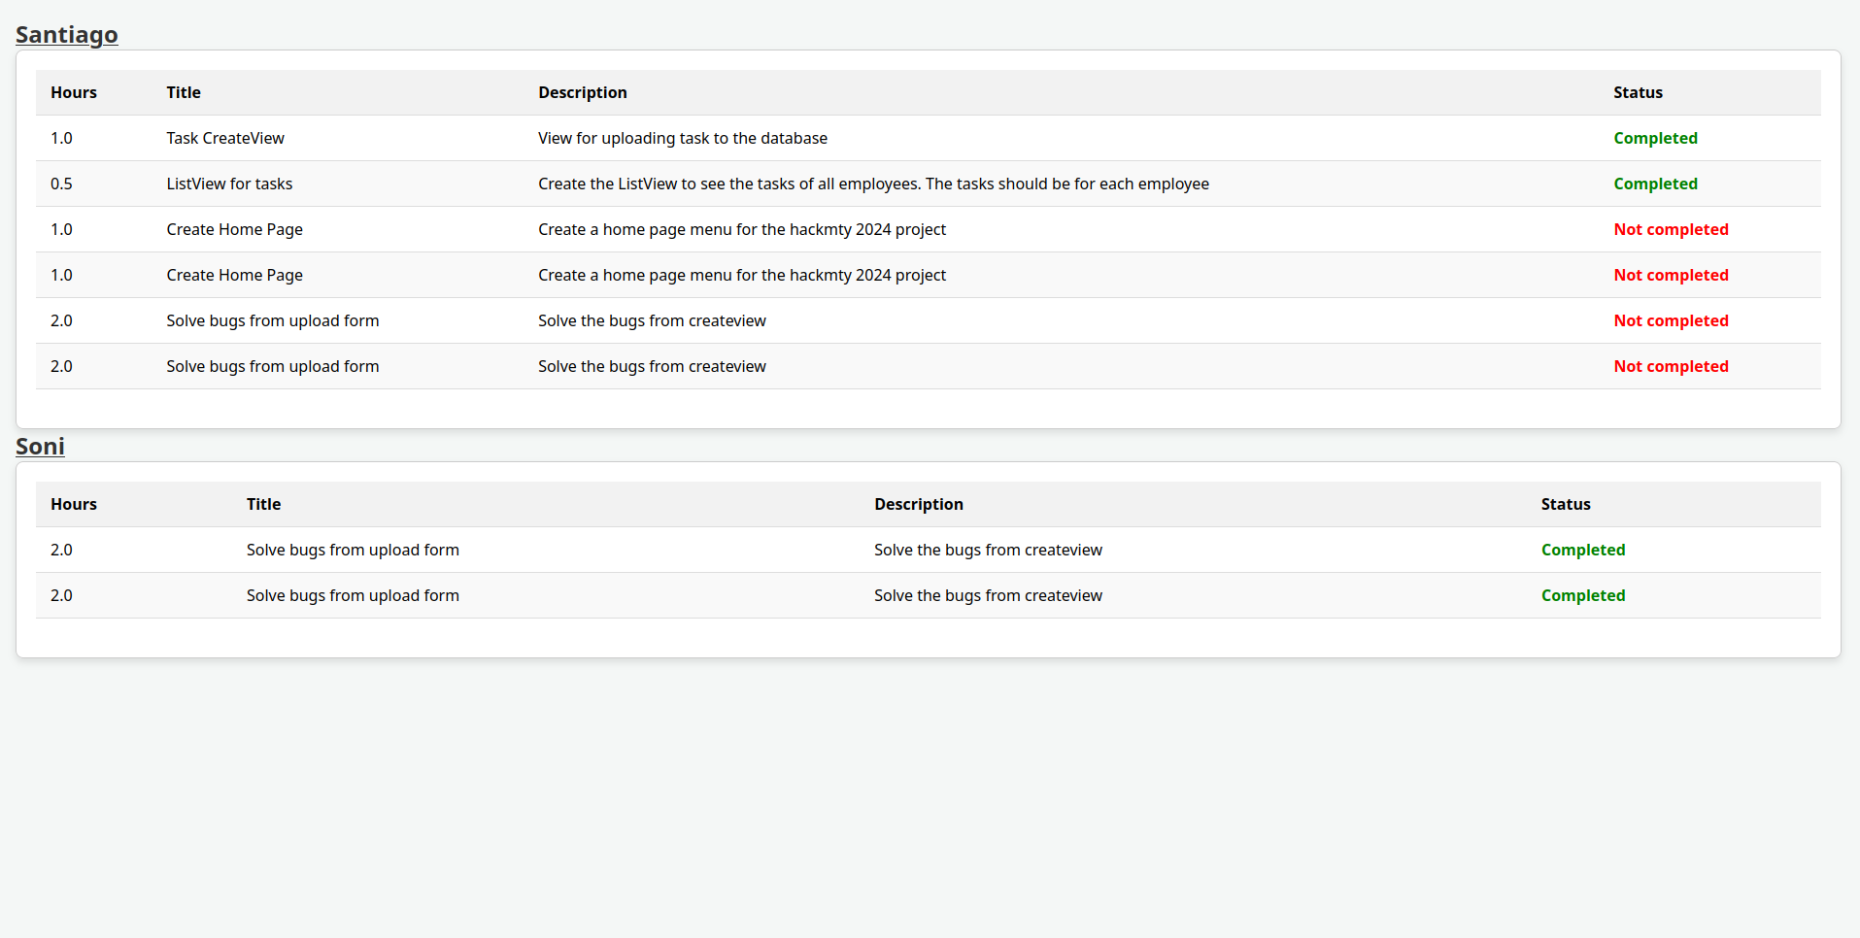The image size is (1860, 938).
Task: Click description 'View for uploading task to the database'
Action: [x=683, y=138]
